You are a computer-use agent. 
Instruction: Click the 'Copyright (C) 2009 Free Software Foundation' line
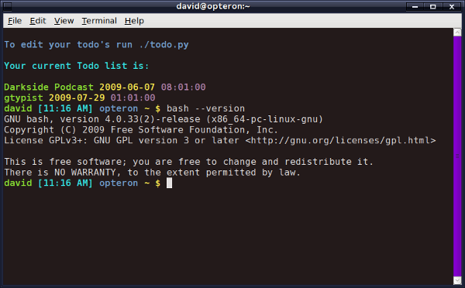tap(141, 130)
